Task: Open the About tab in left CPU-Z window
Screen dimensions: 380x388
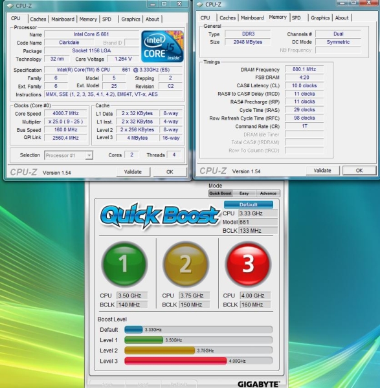Action: tap(152, 19)
